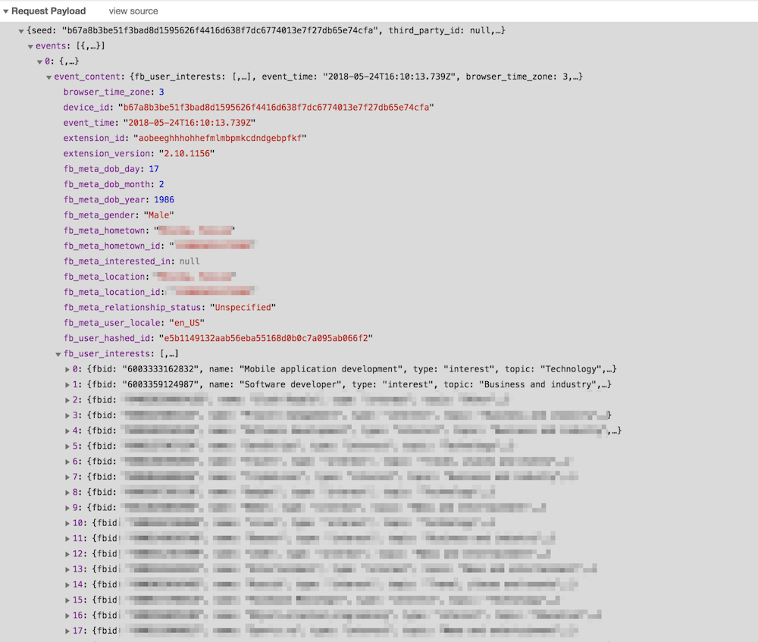Viewport: 758px width, 642px height.
Task: Collapse the events array node
Action: [31, 46]
